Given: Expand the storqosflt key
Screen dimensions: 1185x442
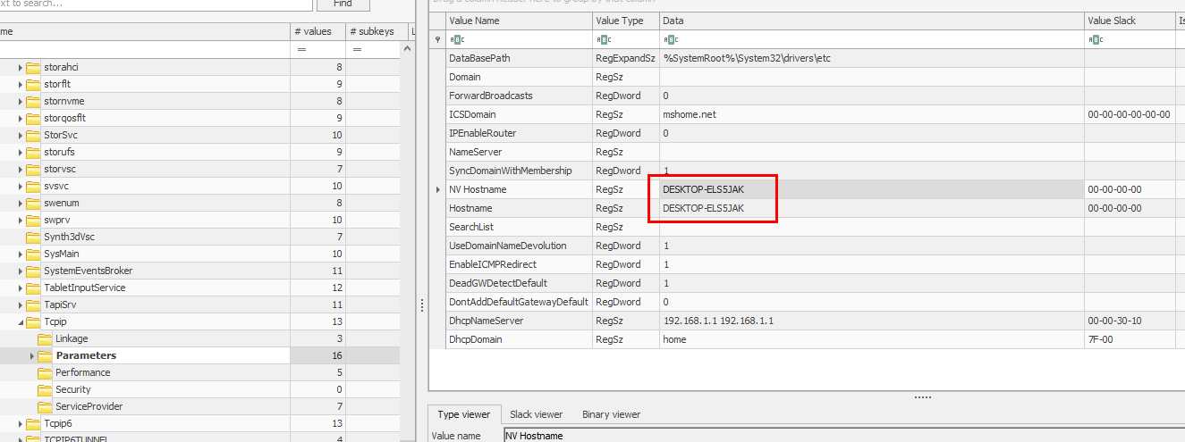Looking at the screenshot, I should pyautogui.click(x=21, y=119).
